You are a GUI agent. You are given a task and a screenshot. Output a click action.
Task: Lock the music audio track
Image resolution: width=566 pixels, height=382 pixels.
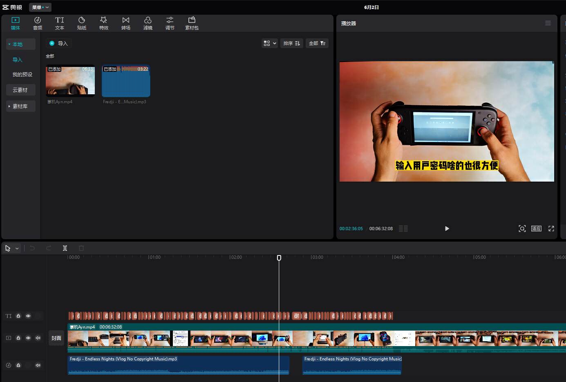coord(18,365)
